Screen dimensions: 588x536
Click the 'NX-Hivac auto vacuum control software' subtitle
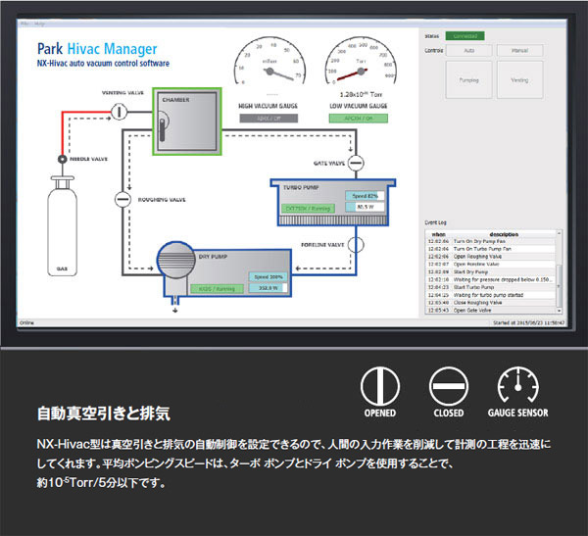pos(103,64)
